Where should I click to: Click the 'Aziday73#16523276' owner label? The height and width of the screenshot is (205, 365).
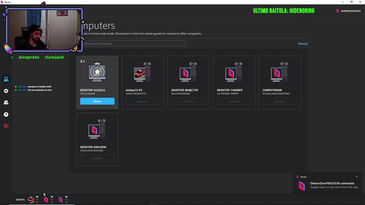pos(136,94)
